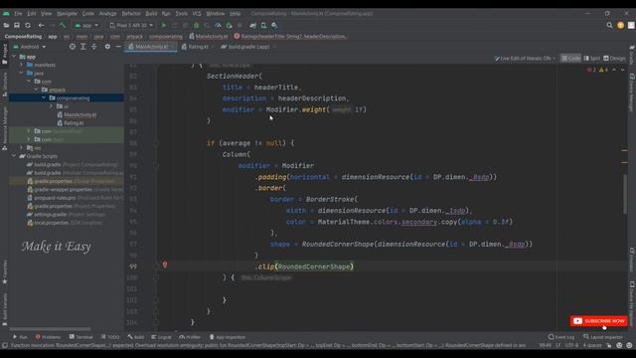This screenshot has width=636, height=358.
Task: Open the File menu
Action: (x=18, y=13)
